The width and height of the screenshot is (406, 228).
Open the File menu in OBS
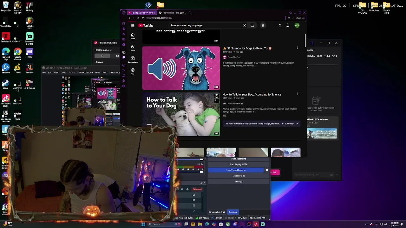44,73
